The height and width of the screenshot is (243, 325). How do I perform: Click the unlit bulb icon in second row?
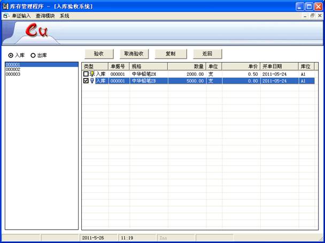(x=92, y=81)
